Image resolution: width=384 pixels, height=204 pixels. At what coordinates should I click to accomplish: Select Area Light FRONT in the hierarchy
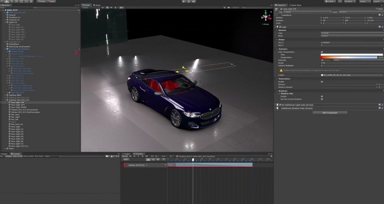pos(19,107)
